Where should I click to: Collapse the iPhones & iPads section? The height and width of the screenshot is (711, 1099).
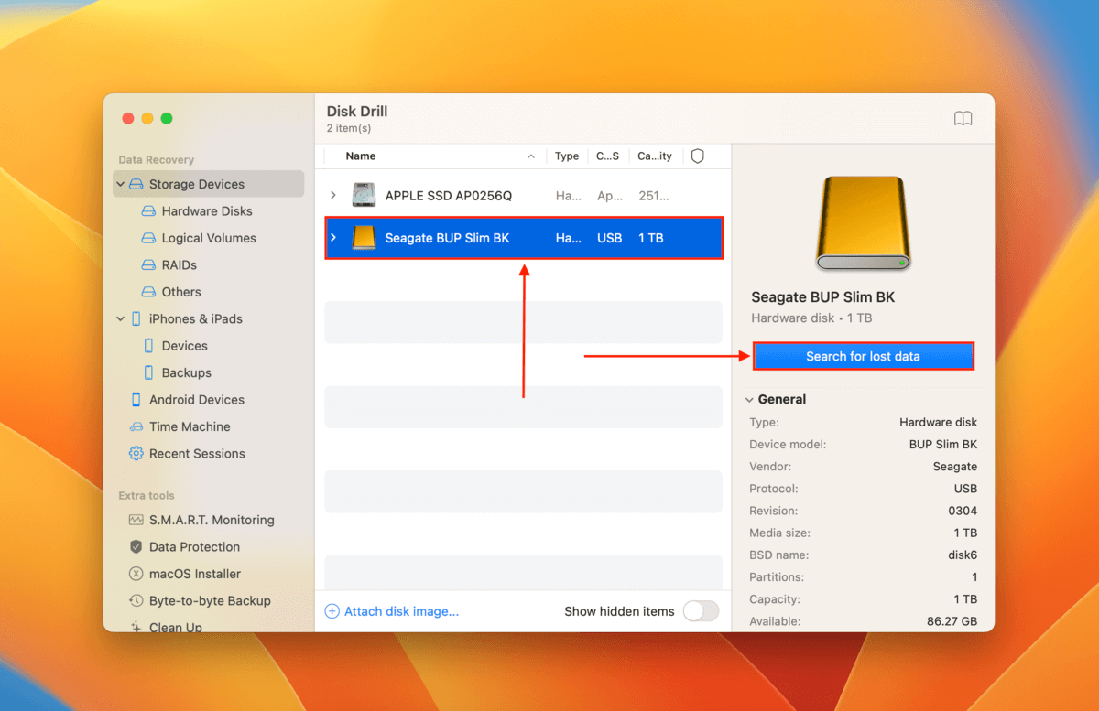(x=120, y=319)
